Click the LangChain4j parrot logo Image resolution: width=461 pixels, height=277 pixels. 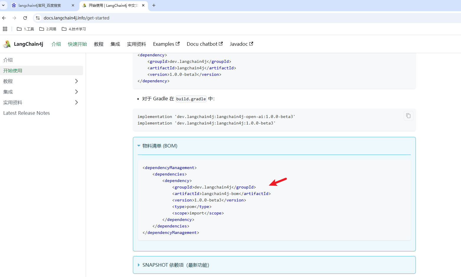click(x=7, y=44)
